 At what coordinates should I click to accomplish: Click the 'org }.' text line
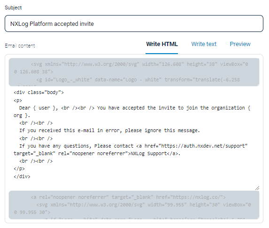[22, 116]
